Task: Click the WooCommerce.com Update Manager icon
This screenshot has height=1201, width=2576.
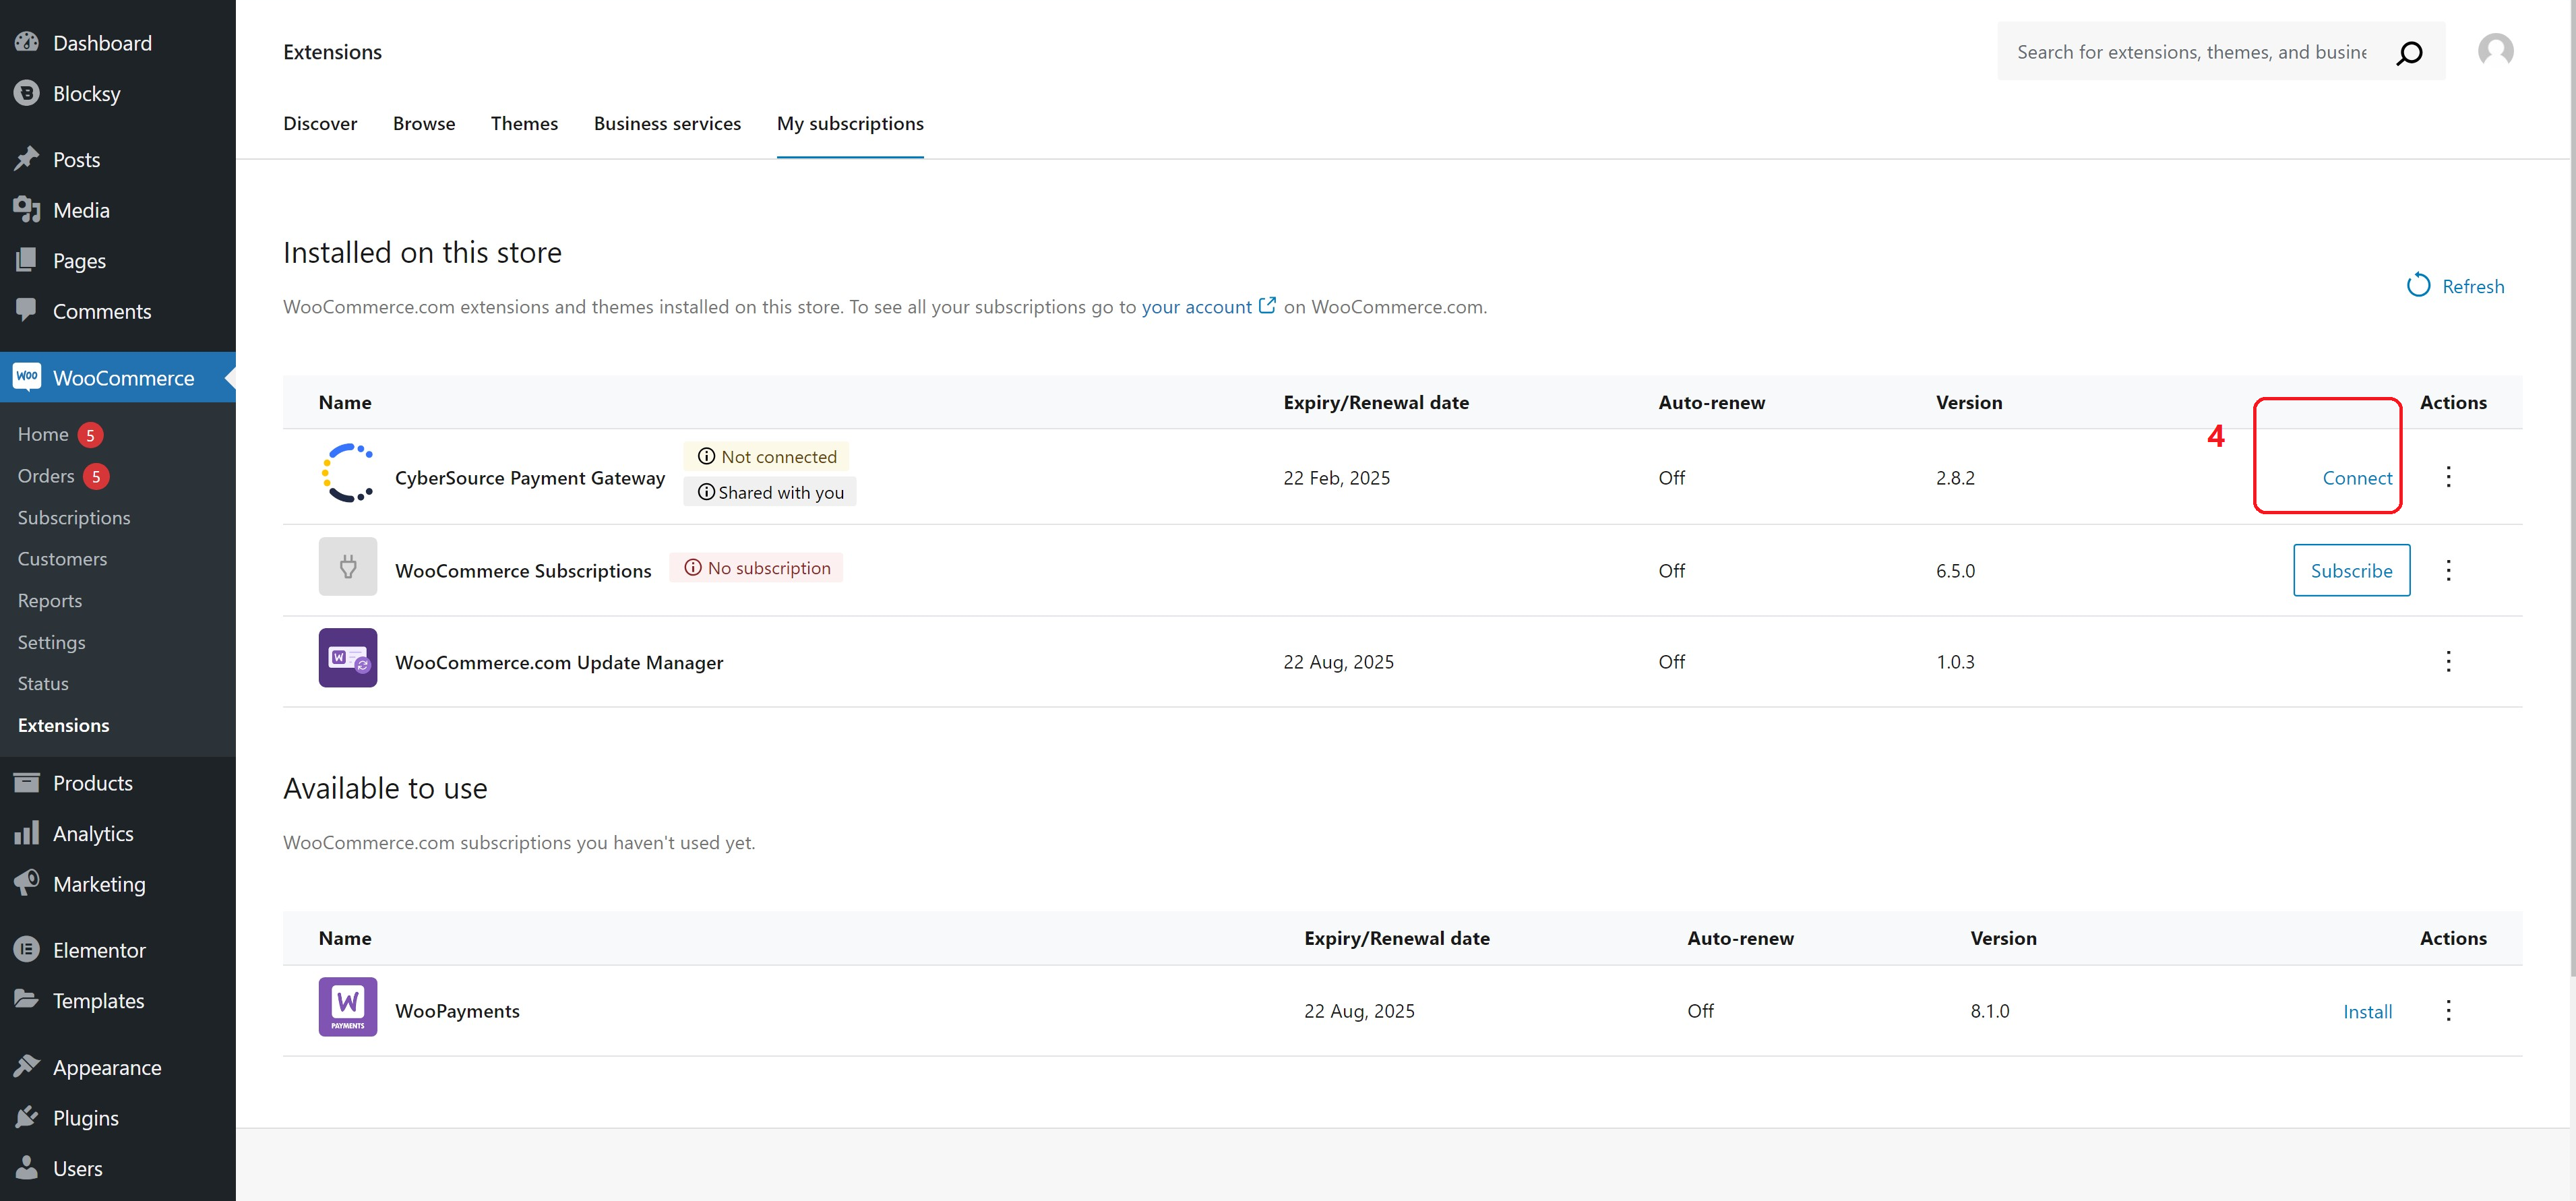Action: pos(347,658)
